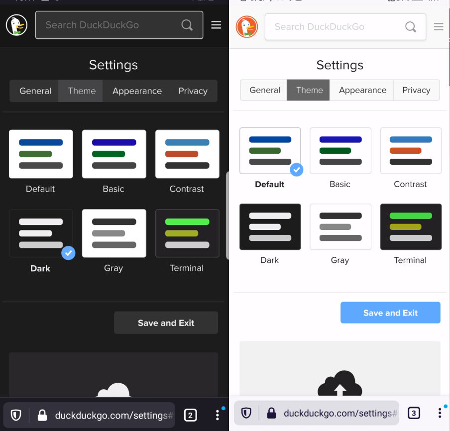Click the DuckDuckGo duck logo in dark theme

[x=16, y=25]
